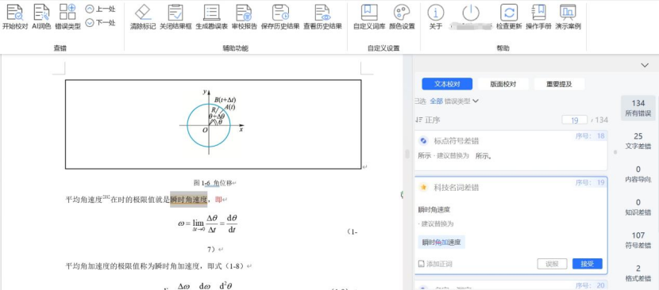Viewport: 659px width, 290px height.
Task: Click the angular velocity limit formula
Action: pyautogui.click(x=208, y=224)
